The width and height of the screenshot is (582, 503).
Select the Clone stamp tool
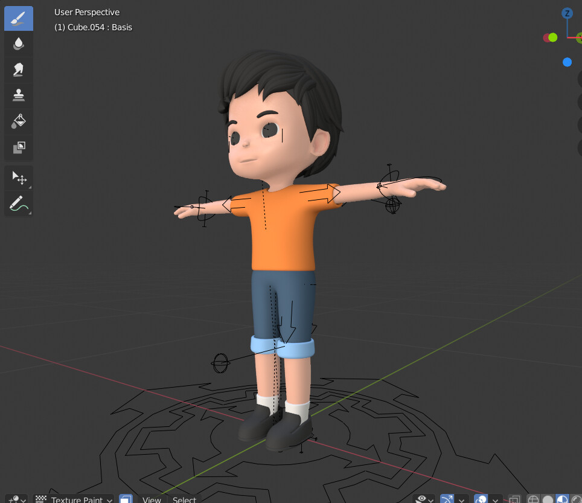[18, 94]
